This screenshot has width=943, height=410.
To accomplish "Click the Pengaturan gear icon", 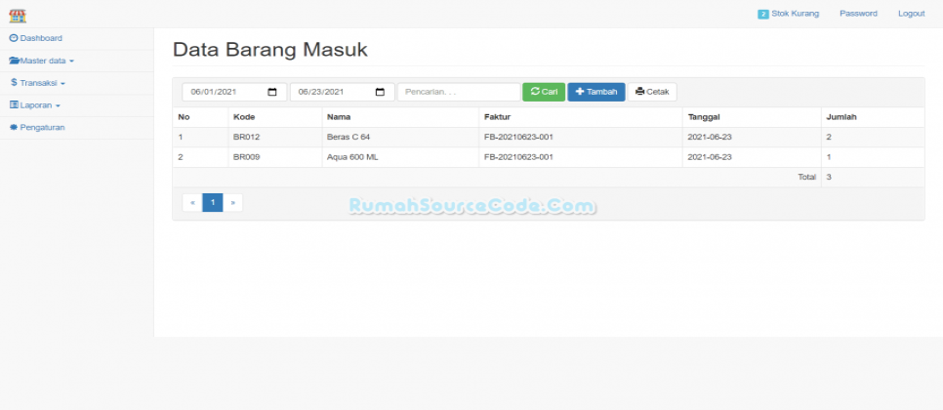I will (14, 128).
